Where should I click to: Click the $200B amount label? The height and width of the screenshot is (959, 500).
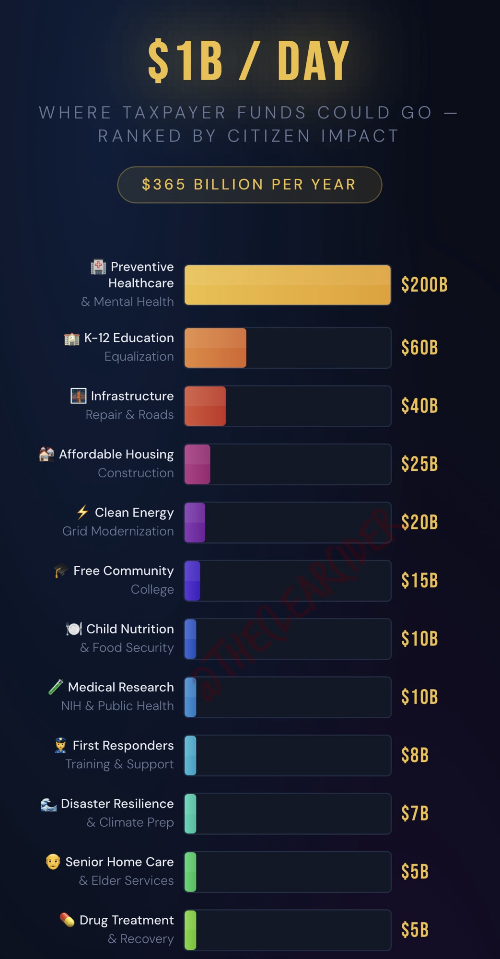tap(424, 285)
